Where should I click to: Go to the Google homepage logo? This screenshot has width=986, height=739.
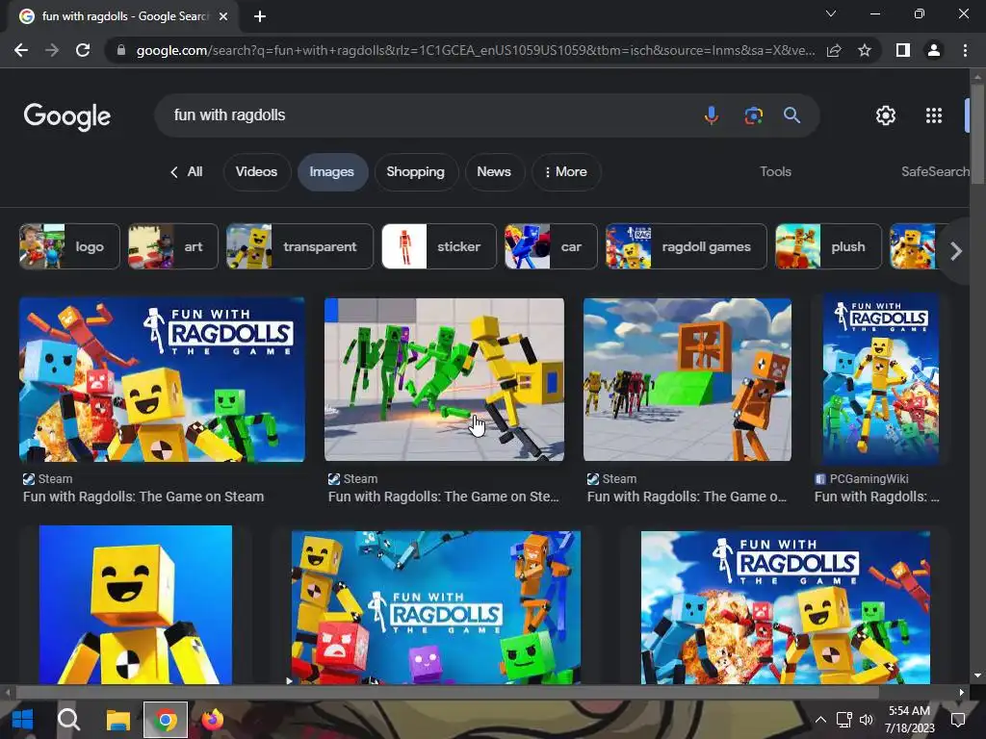[x=67, y=116]
